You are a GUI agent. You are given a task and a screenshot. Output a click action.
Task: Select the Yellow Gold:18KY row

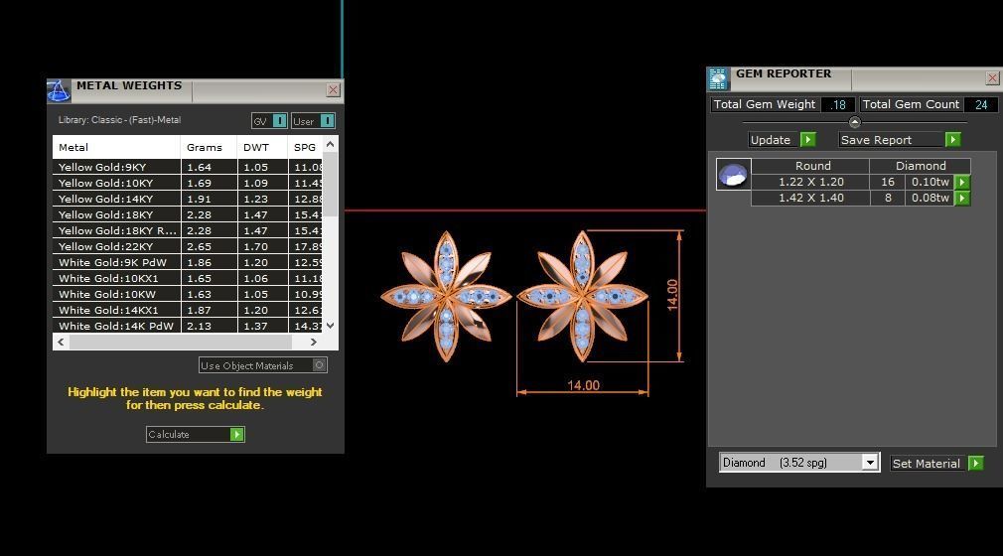click(x=188, y=215)
